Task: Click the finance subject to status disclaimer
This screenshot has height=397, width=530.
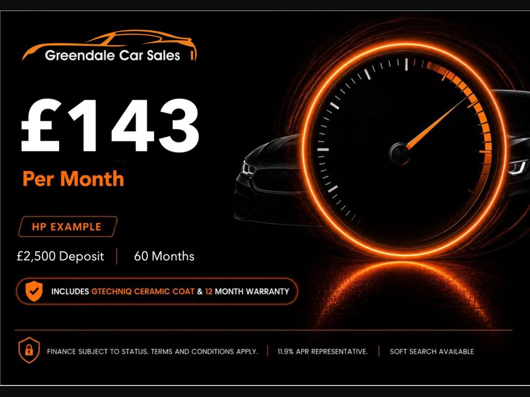Action: (153, 352)
